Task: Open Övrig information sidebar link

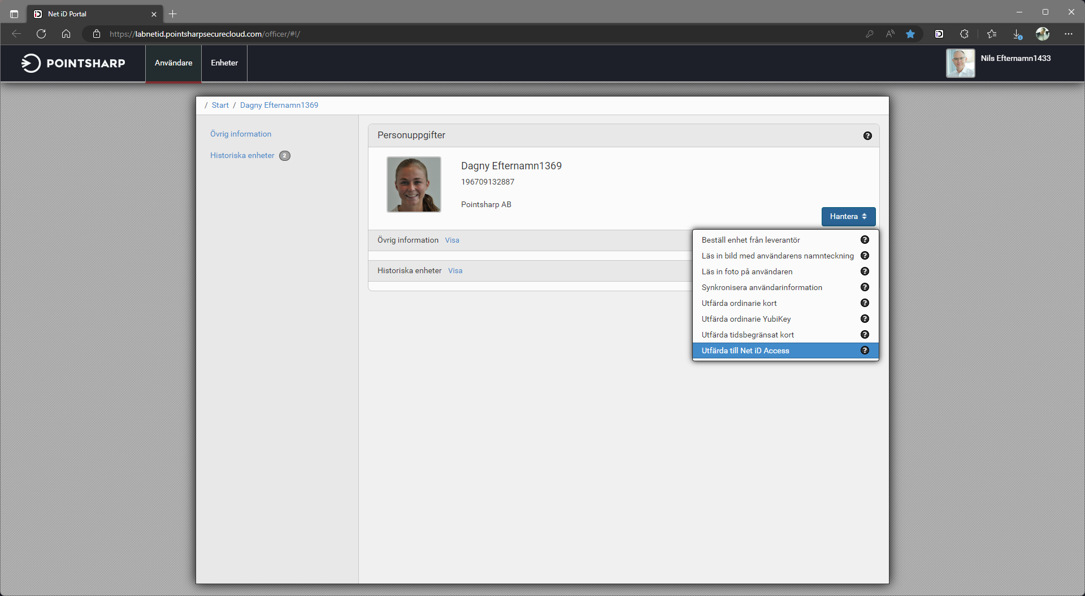Action: (241, 134)
